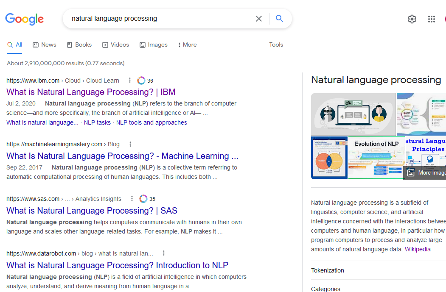Open three-dot menu beside machinelearningmastery result
Viewport: 446px width, 292px height.
(x=130, y=144)
